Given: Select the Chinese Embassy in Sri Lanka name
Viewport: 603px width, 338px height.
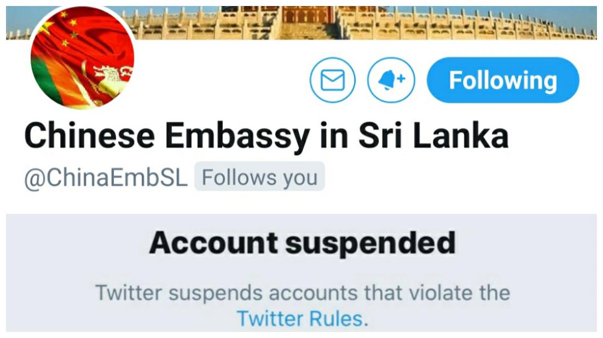Looking at the screenshot, I should (266, 136).
